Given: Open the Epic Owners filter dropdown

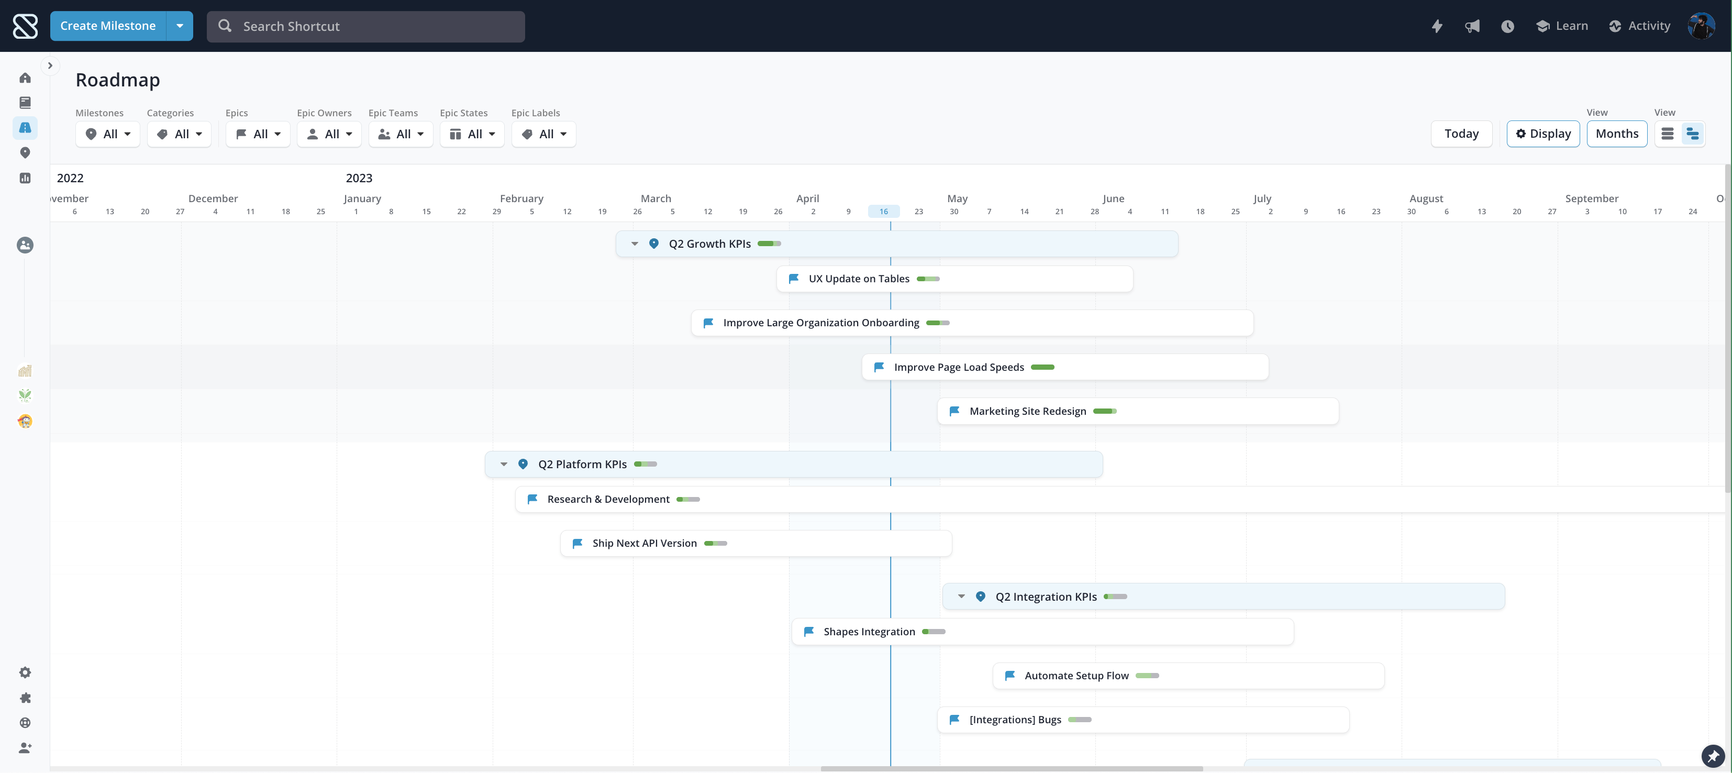Looking at the screenshot, I should pos(329,134).
